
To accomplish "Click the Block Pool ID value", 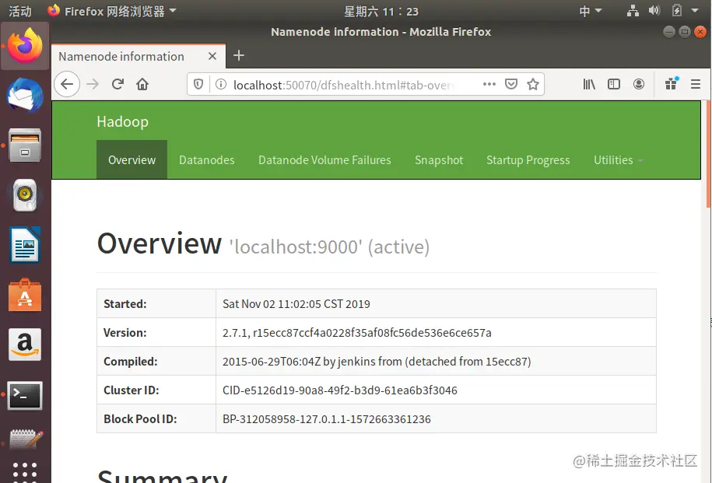I will pos(327,419).
